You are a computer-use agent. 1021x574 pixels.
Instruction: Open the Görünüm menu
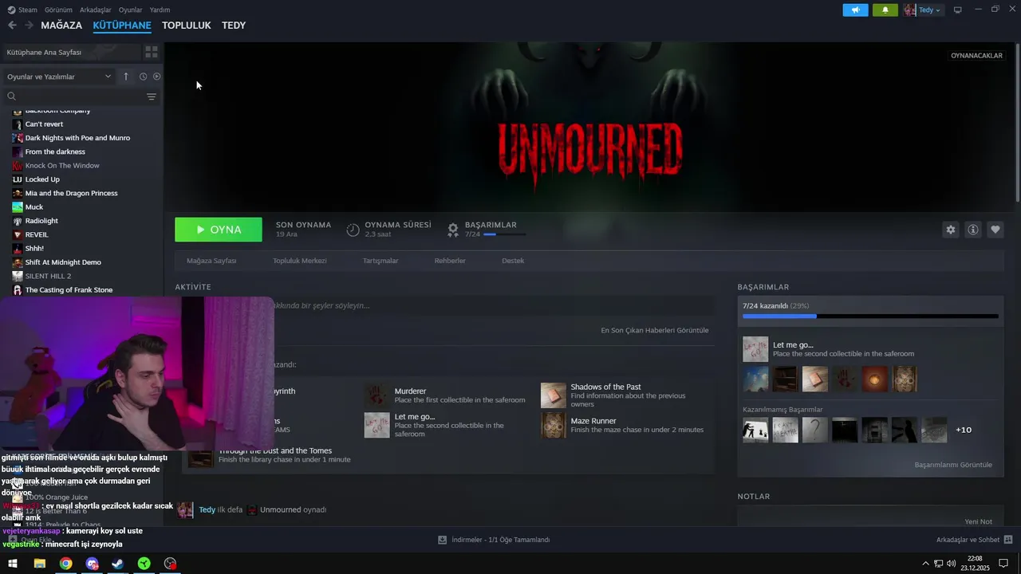click(58, 10)
